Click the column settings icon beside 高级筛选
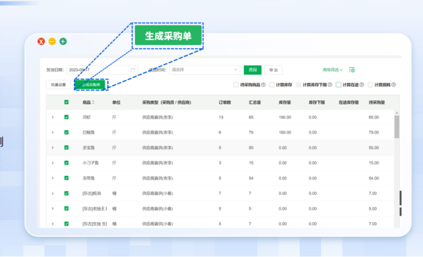 point(352,70)
